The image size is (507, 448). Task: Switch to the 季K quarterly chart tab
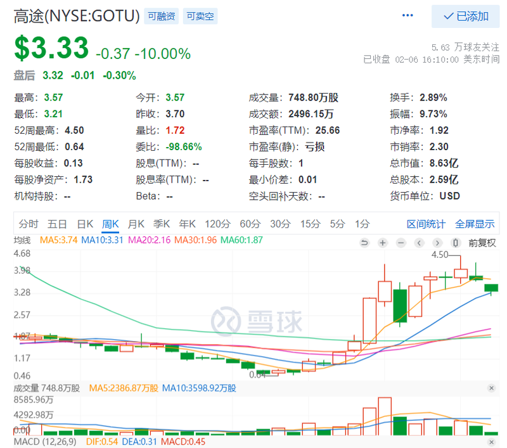click(x=162, y=224)
